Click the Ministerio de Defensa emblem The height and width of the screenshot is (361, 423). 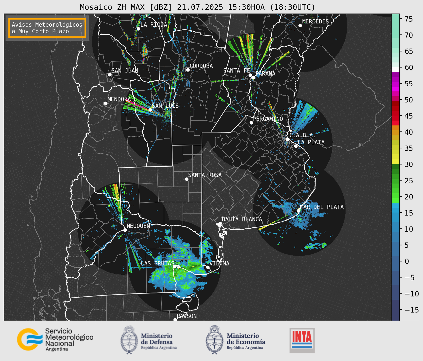point(129,340)
